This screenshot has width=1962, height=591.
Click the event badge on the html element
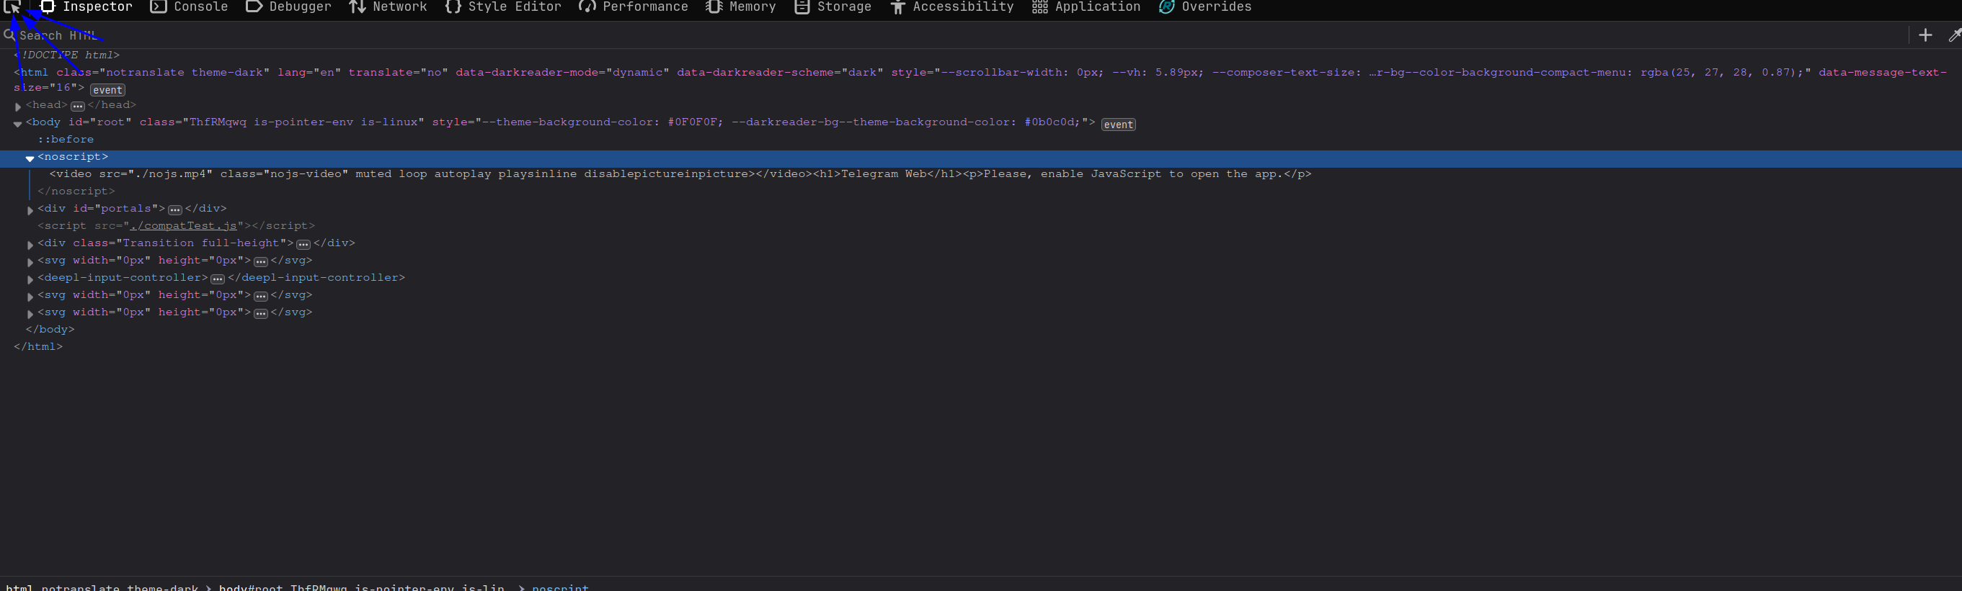click(x=107, y=90)
